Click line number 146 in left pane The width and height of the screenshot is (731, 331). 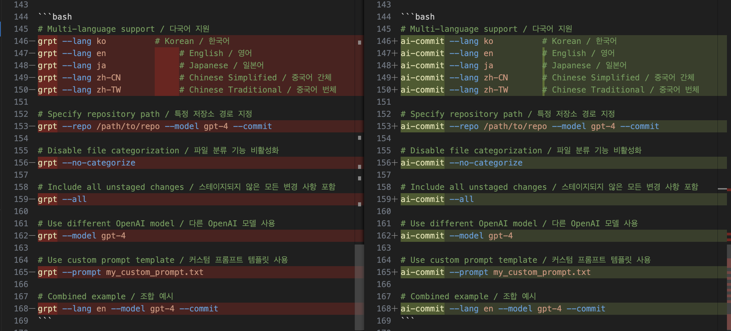tap(21, 41)
